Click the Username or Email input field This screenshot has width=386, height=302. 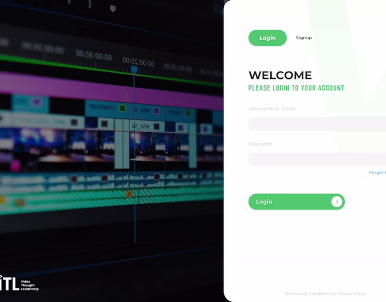click(317, 123)
